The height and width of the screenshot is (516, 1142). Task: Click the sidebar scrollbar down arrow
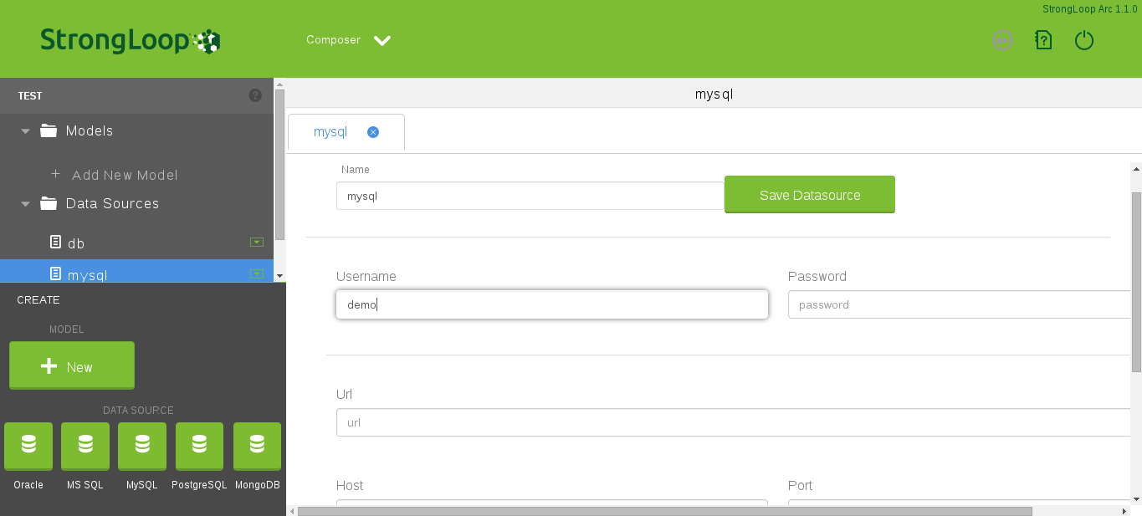(279, 275)
